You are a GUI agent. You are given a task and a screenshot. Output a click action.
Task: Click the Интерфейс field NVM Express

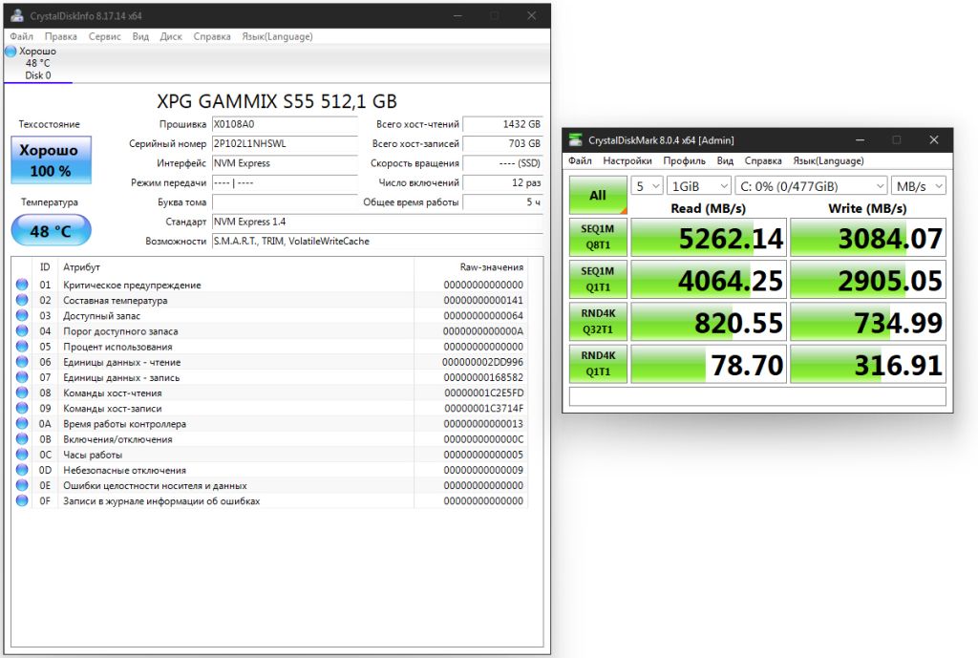(x=285, y=162)
